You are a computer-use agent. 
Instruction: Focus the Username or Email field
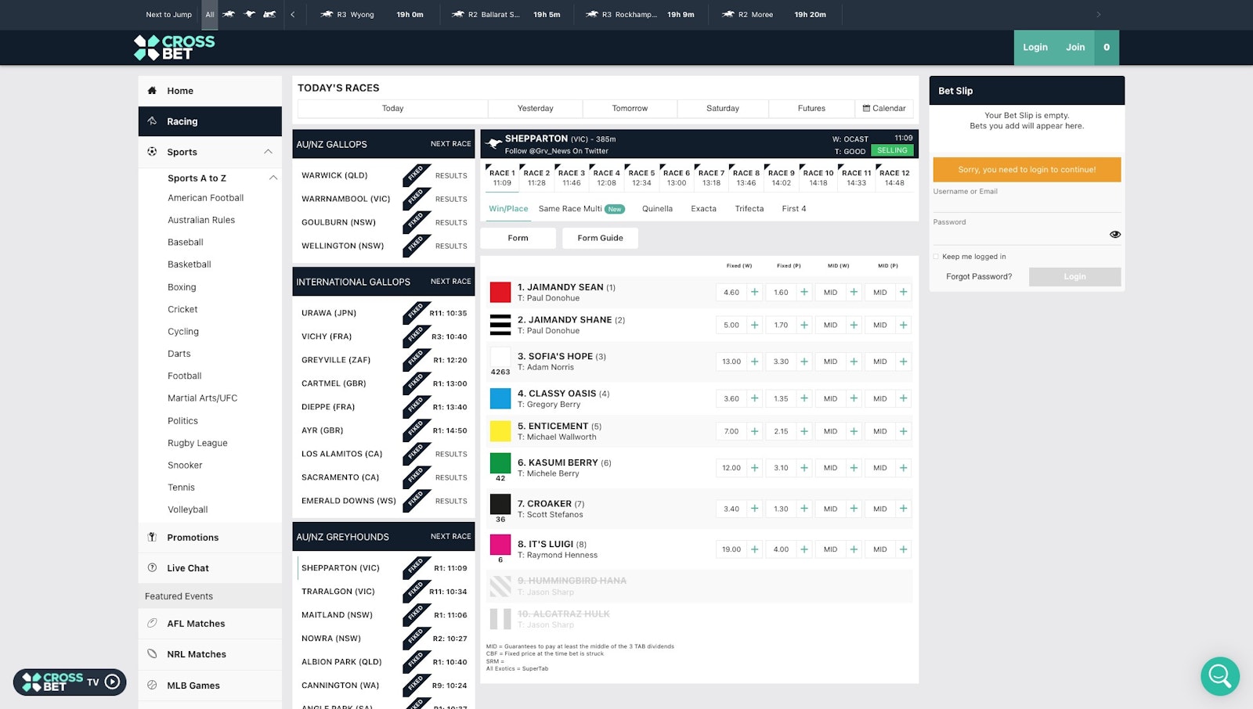coord(1026,203)
